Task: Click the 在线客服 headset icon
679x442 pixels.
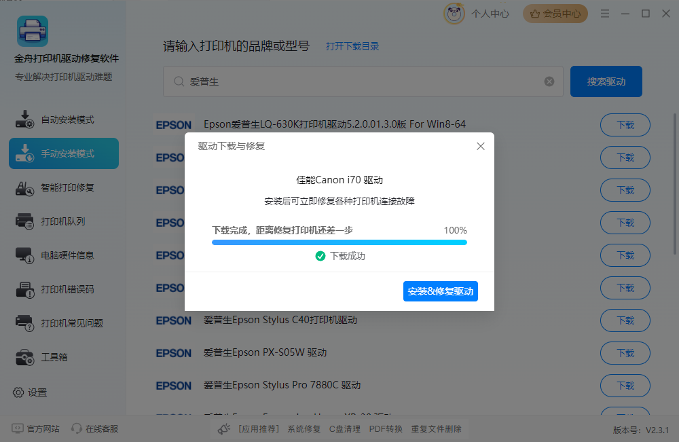Action: tap(77, 428)
